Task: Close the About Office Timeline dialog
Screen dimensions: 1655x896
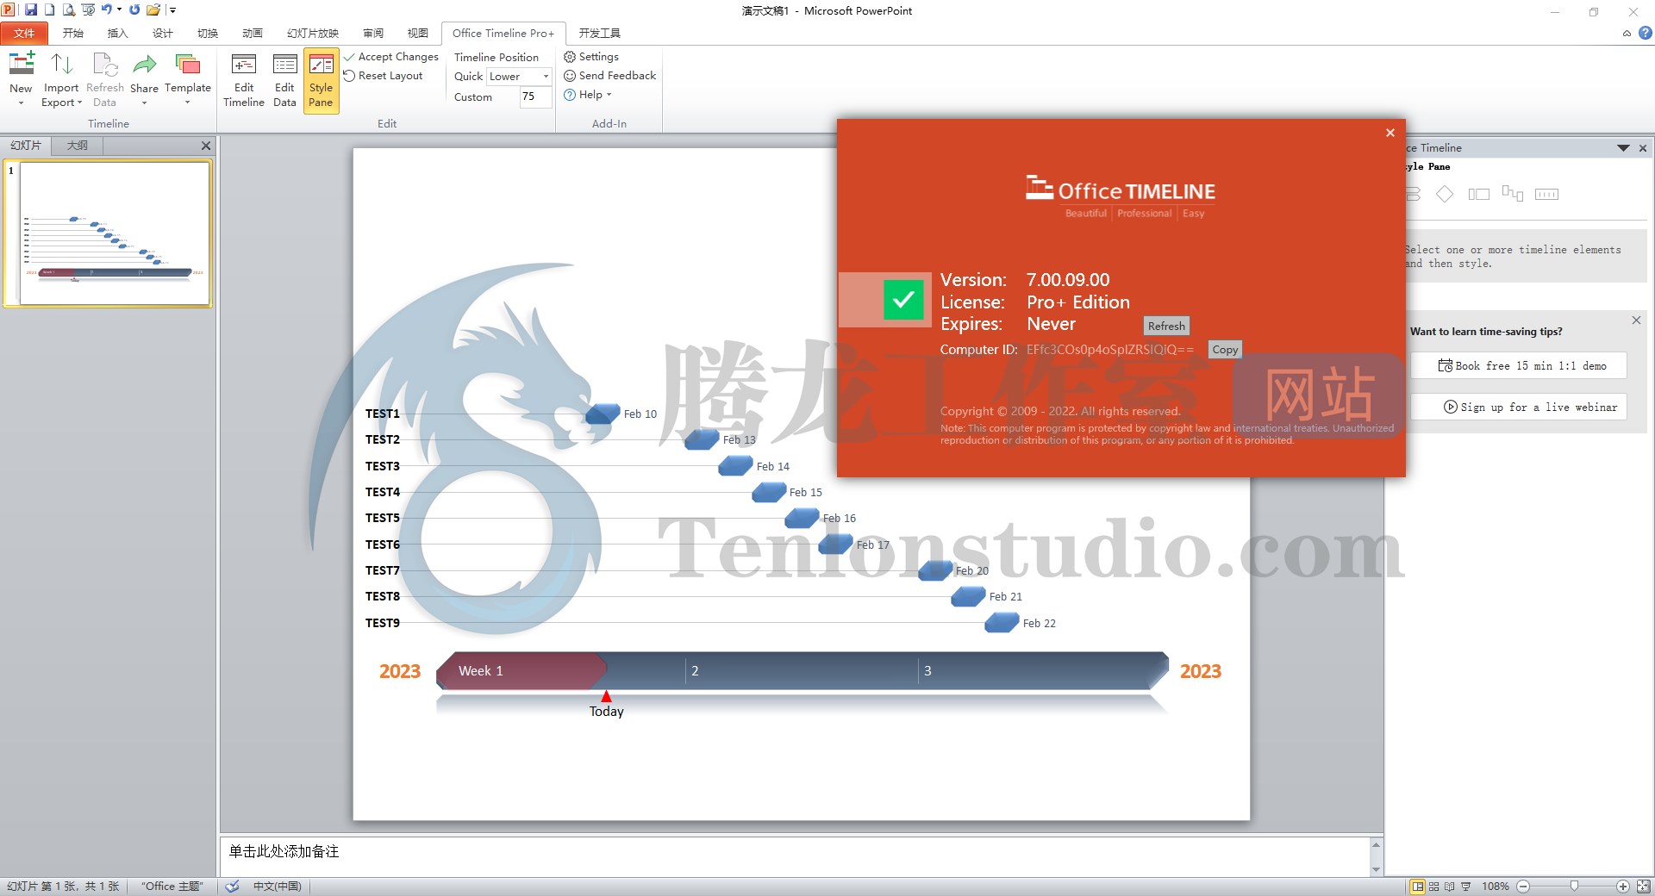Action: (1390, 133)
